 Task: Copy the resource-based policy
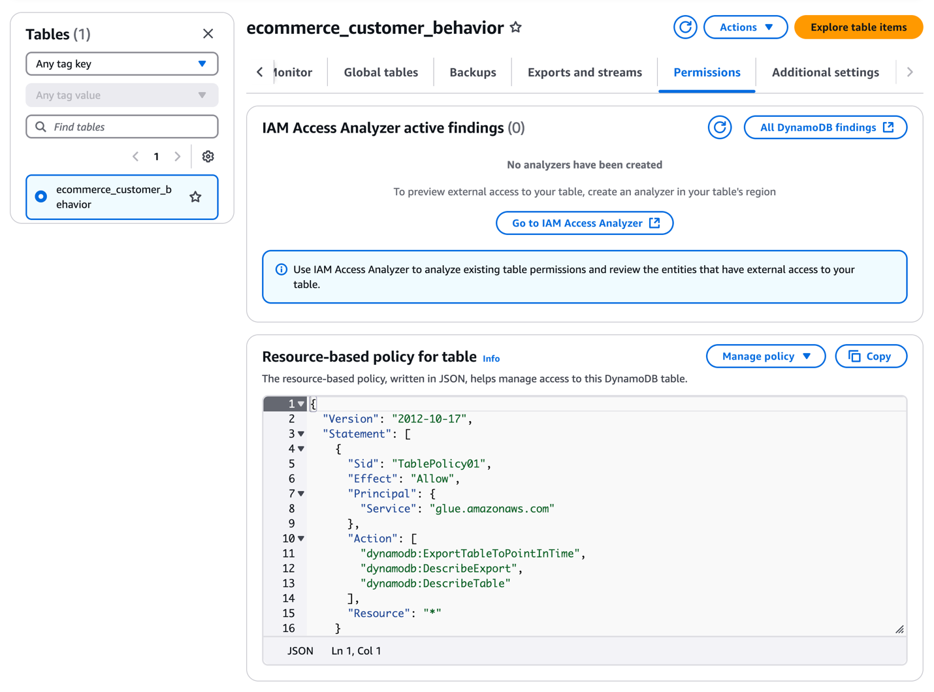(x=871, y=356)
